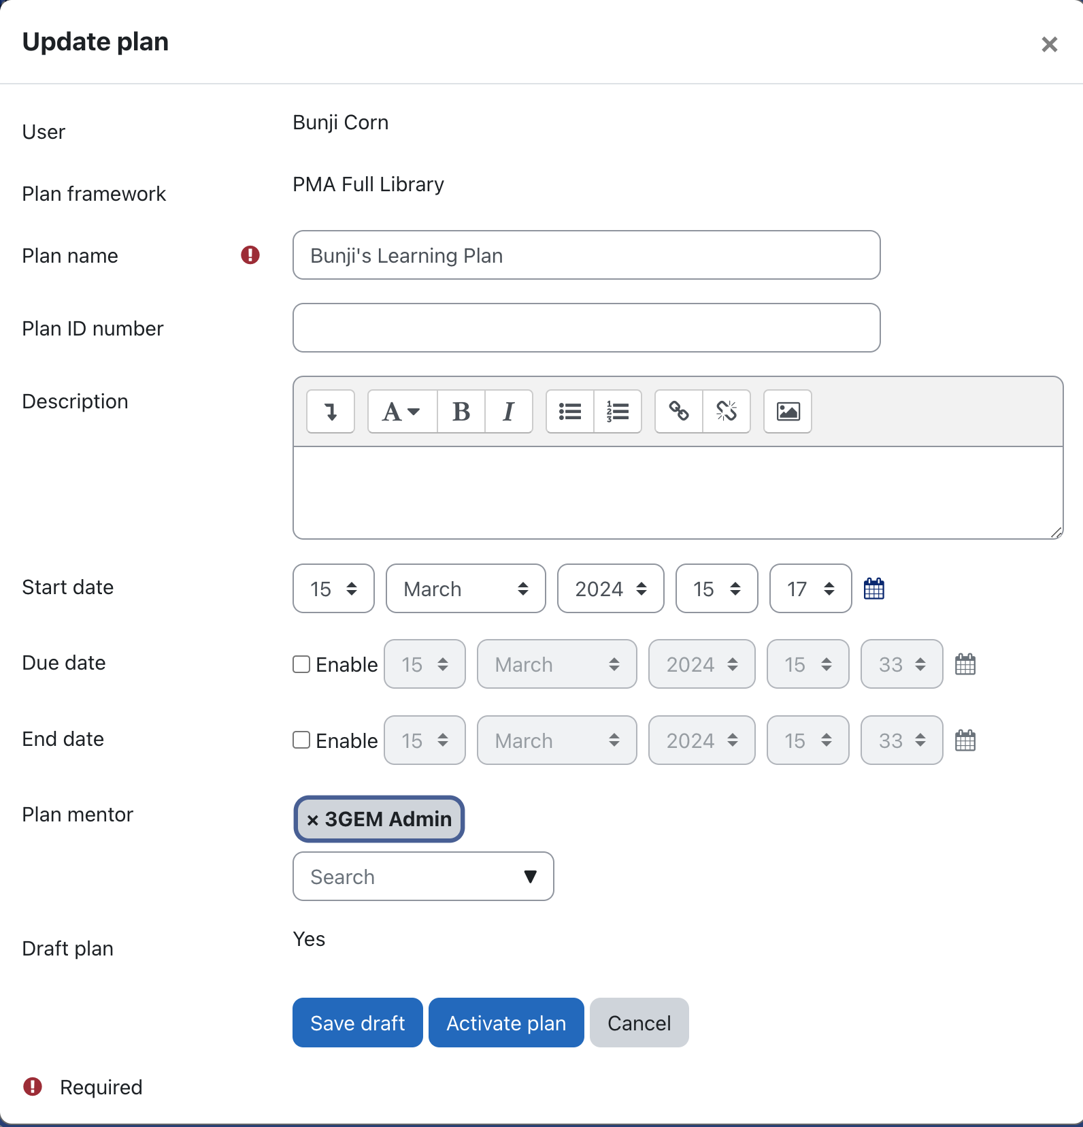Viewport: 1083px width, 1127px height.
Task: Grab the Description editor resize handle
Action: click(1056, 532)
